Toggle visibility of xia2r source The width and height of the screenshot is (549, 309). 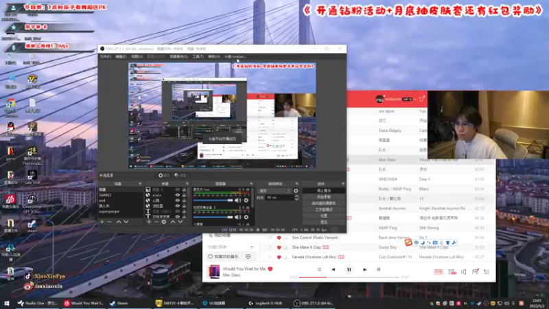pyautogui.click(x=178, y=195)
